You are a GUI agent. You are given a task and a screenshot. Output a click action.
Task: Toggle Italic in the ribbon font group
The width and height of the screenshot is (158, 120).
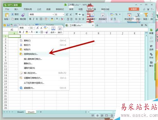point(33,19)
